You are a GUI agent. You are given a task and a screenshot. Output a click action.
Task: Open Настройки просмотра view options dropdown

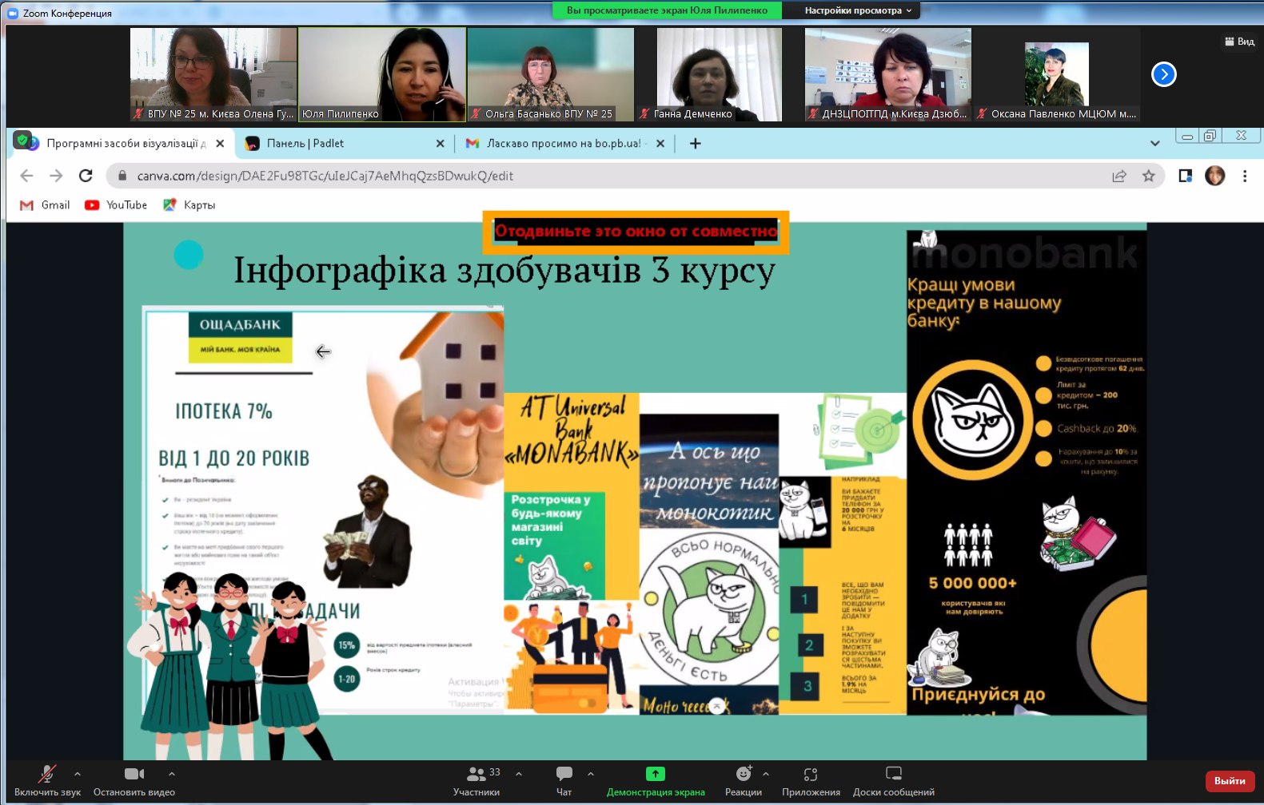point(858,10)
